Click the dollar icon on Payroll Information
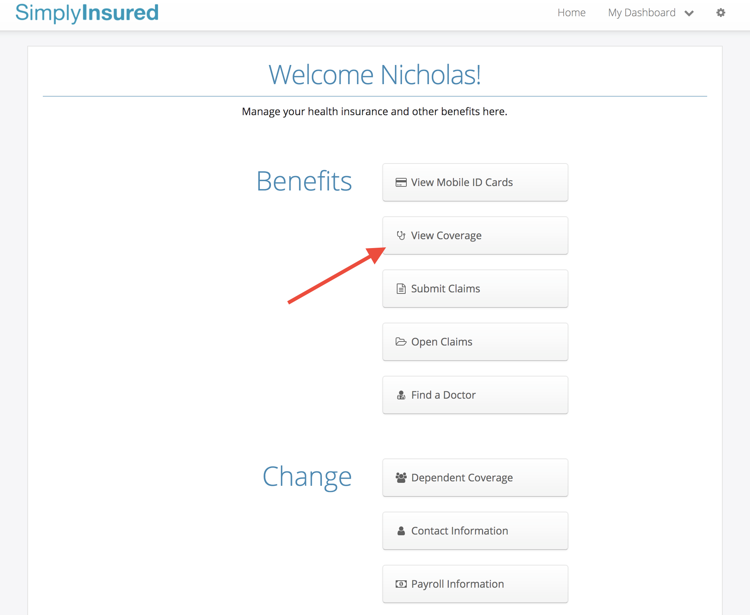 pyautogui.click(x=401, y=584)
